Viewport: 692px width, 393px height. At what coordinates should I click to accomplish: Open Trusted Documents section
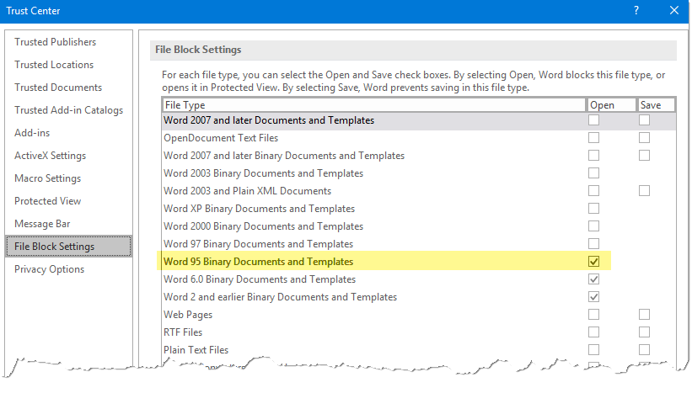coord(58,88)
